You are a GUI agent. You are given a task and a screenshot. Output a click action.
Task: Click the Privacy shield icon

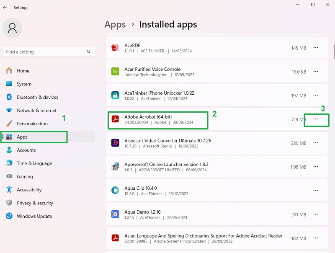tap(9, 203)
